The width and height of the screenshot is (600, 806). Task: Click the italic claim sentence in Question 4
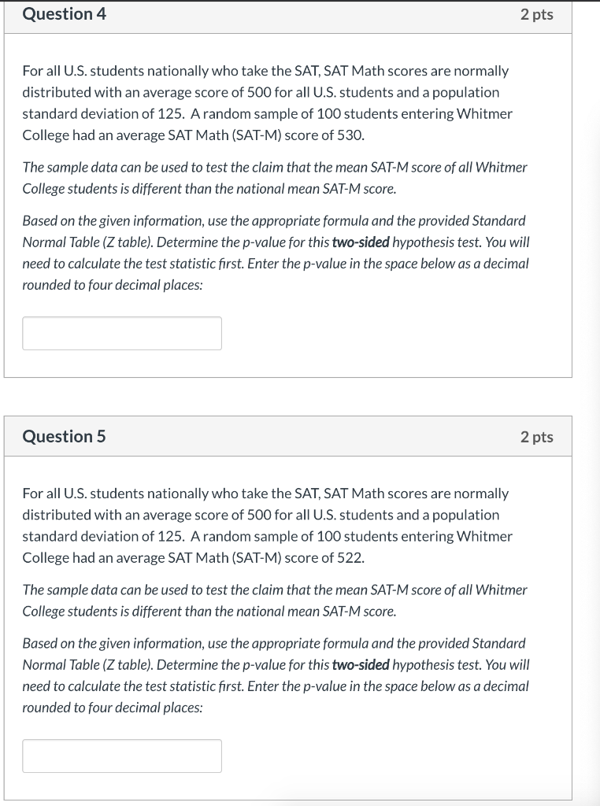tap(276, 177)
